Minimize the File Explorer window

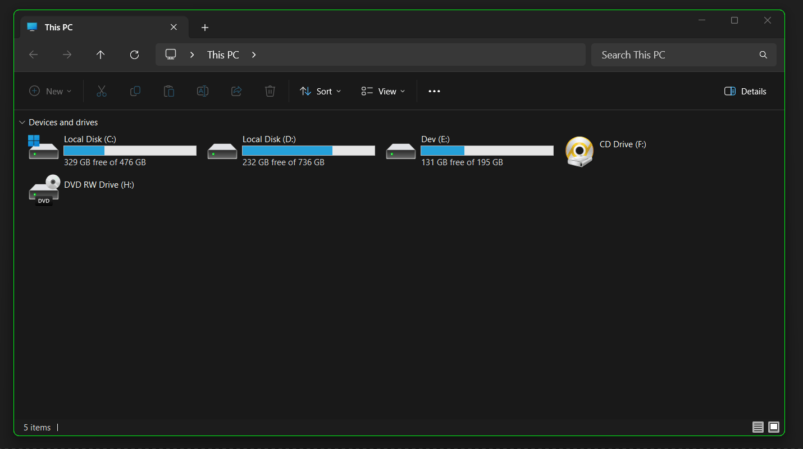[702, 20]
